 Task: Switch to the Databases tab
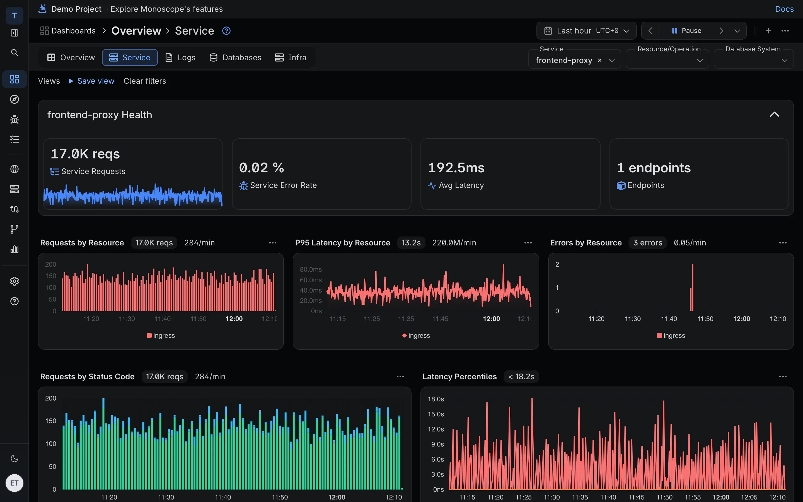(x=235, y=57)
